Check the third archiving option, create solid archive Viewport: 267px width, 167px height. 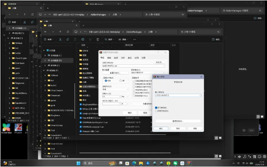point(134,87)
